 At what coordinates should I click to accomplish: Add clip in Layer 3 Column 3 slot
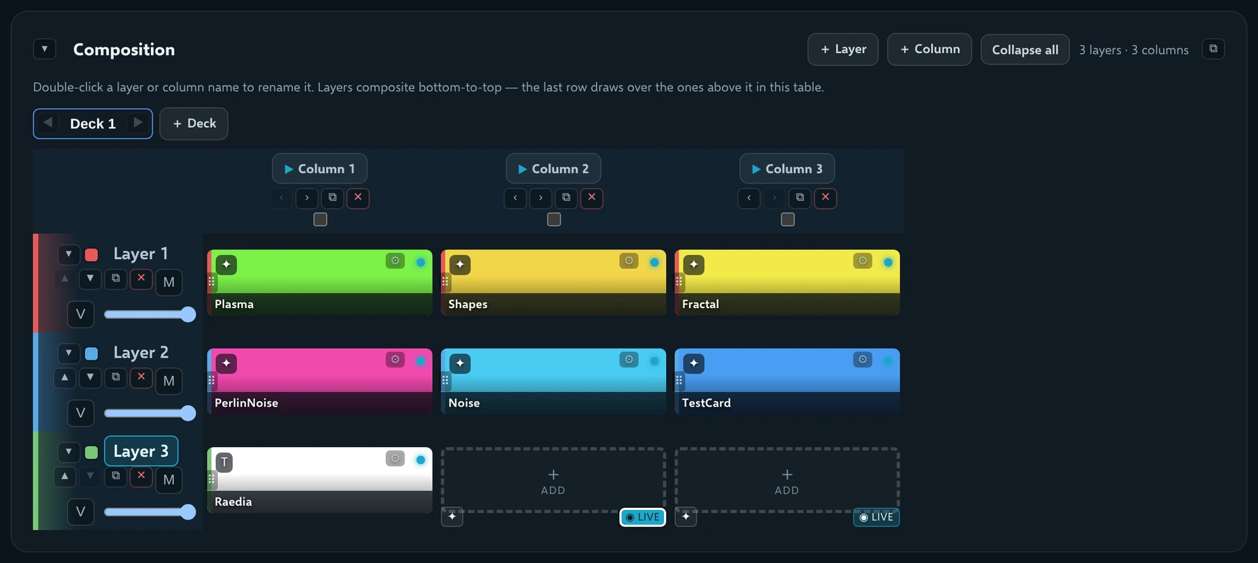click(787, 481)
